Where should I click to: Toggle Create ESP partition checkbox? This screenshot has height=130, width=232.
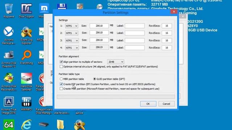point(61,84)
